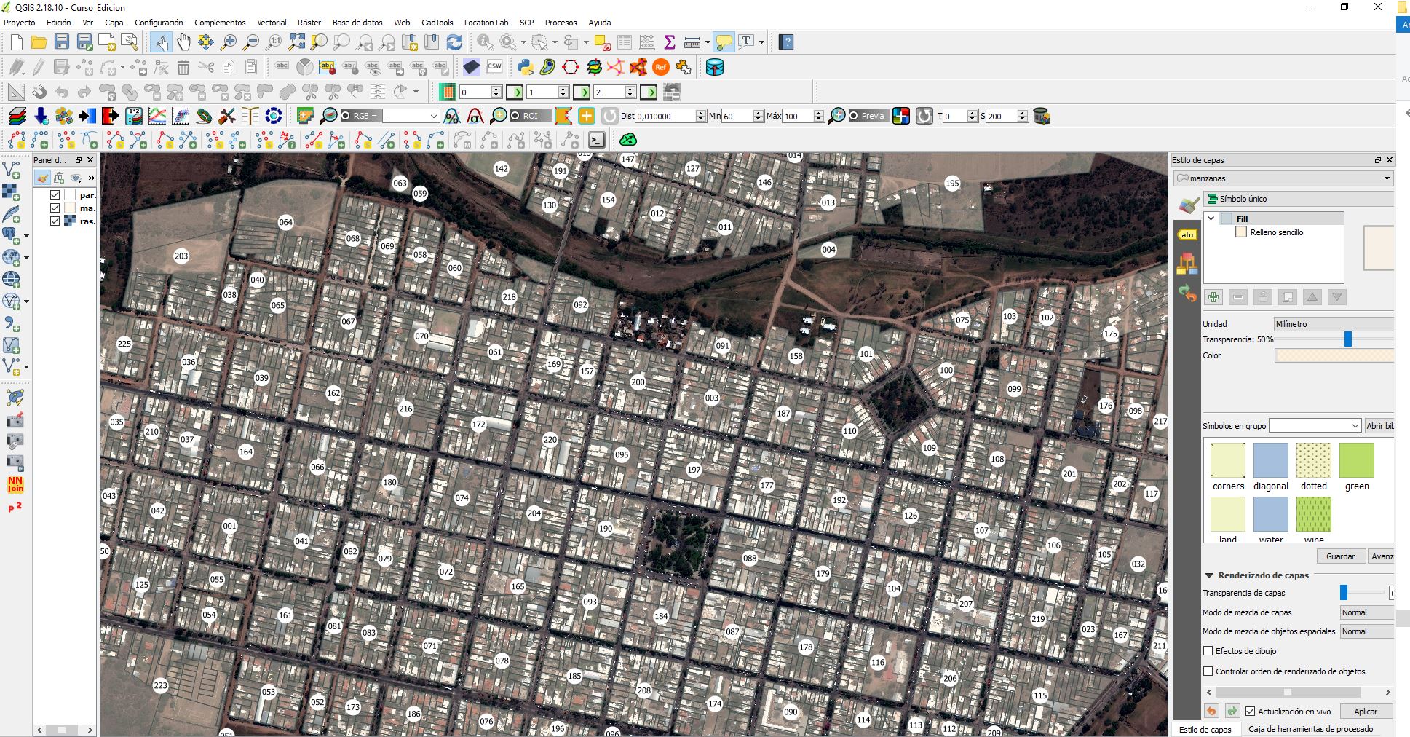Toggle Actualización en vivo checkbox
Image resolution: width=1410 pixels, height=737 pixels.
1251,712
